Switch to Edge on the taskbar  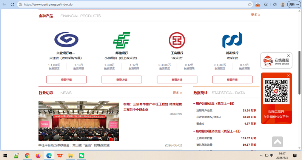point(49,155)
